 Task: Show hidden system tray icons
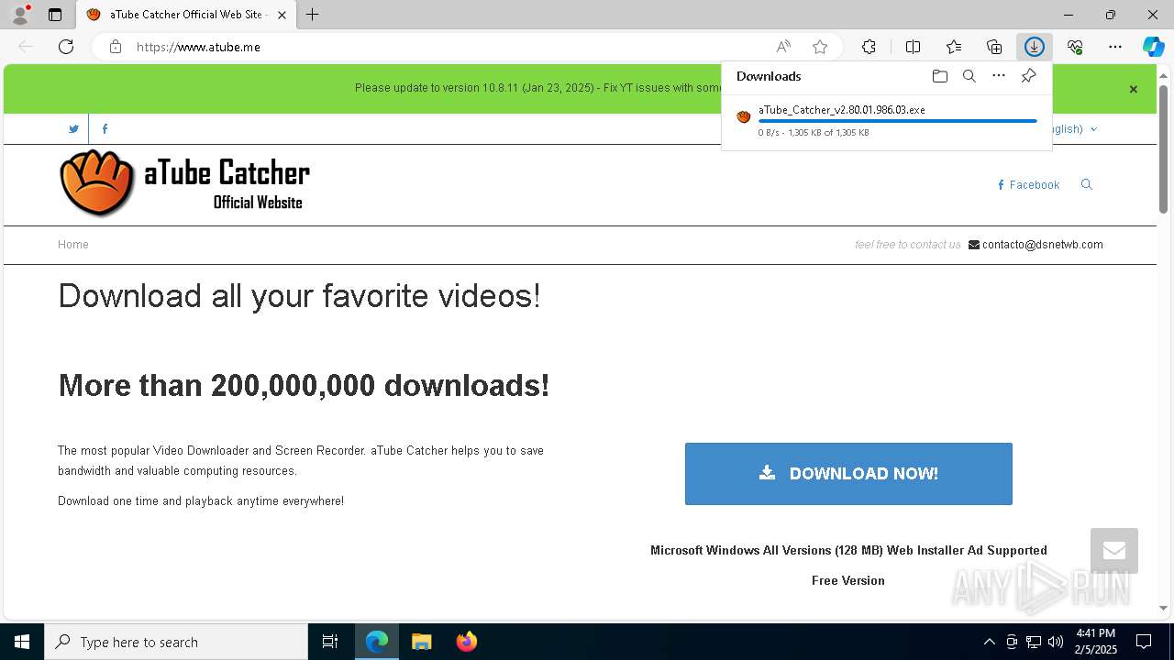click(989, 642)
